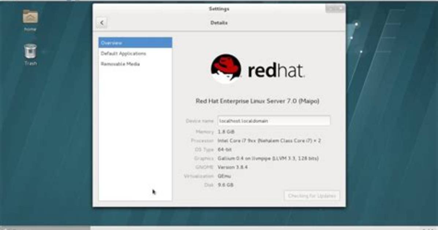This screenshot has width=438, height=230.
Task: Click the Disk value 9.6 GB
Action: 226,185
